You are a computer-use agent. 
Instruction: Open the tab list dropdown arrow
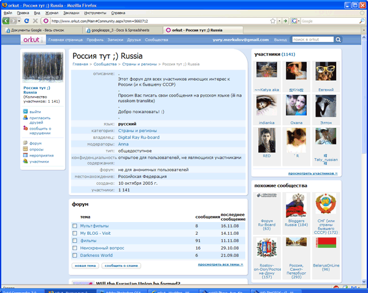[364, 30]
